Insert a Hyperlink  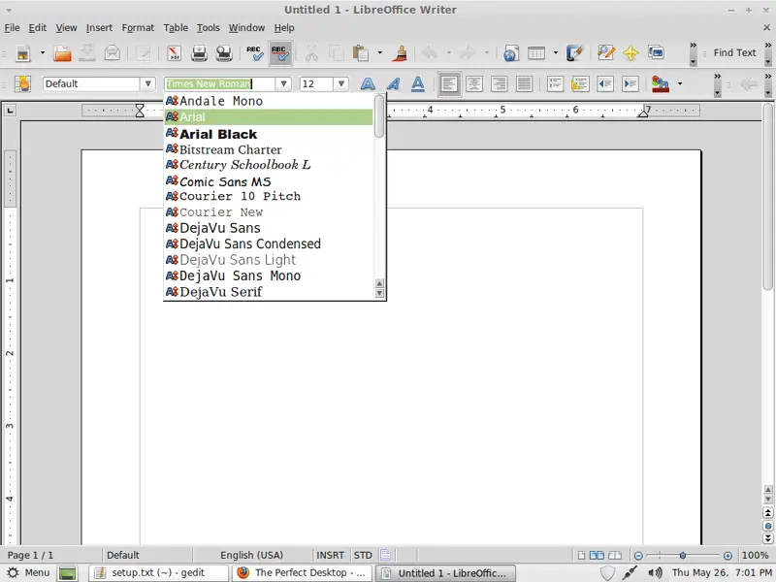(511, 53)
